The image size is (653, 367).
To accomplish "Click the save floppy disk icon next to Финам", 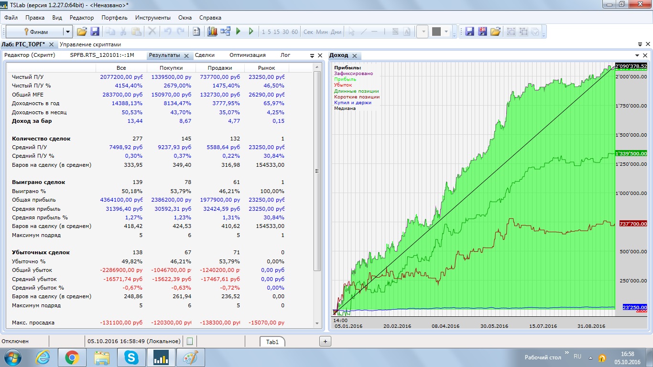I will pos(95,32).
